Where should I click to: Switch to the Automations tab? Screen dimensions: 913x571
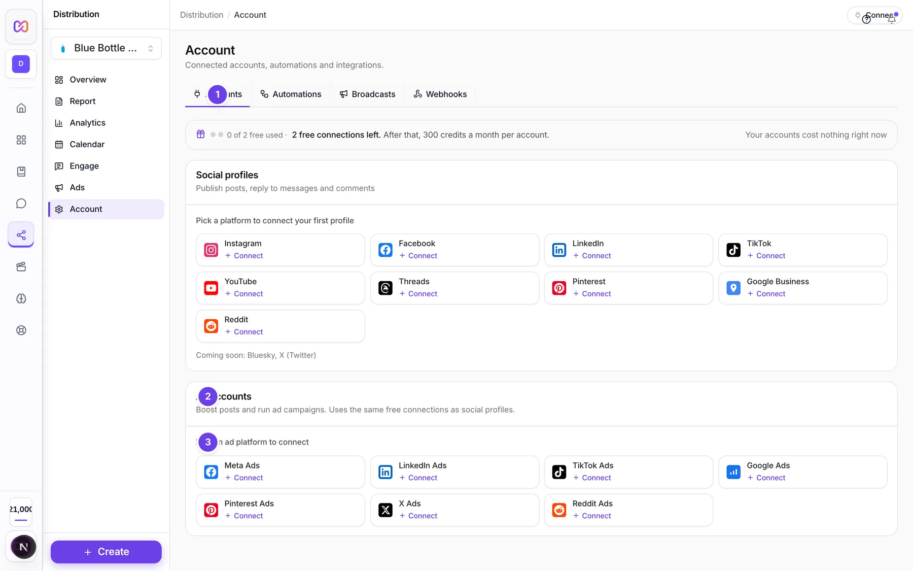tap(291, 94)
